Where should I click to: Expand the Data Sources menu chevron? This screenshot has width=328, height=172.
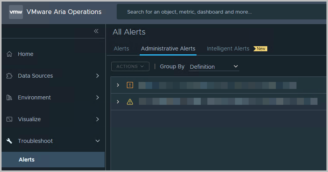coord(98,76)
